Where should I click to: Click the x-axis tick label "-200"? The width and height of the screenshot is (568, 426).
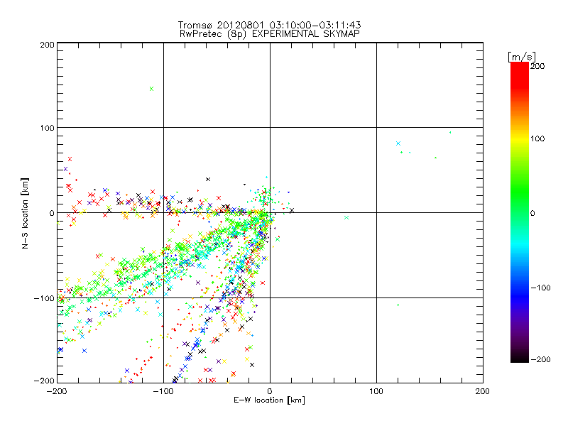pyautogui.click(x=57, y=391)
